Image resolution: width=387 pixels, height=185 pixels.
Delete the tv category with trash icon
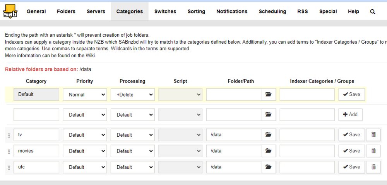tap(373, 135)
